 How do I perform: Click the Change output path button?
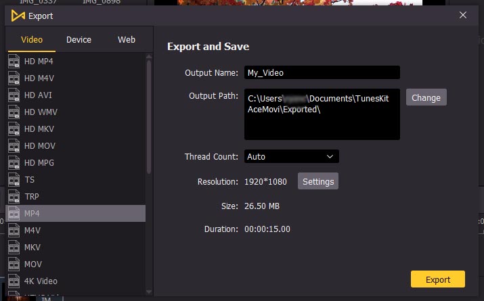coord(426,97)
